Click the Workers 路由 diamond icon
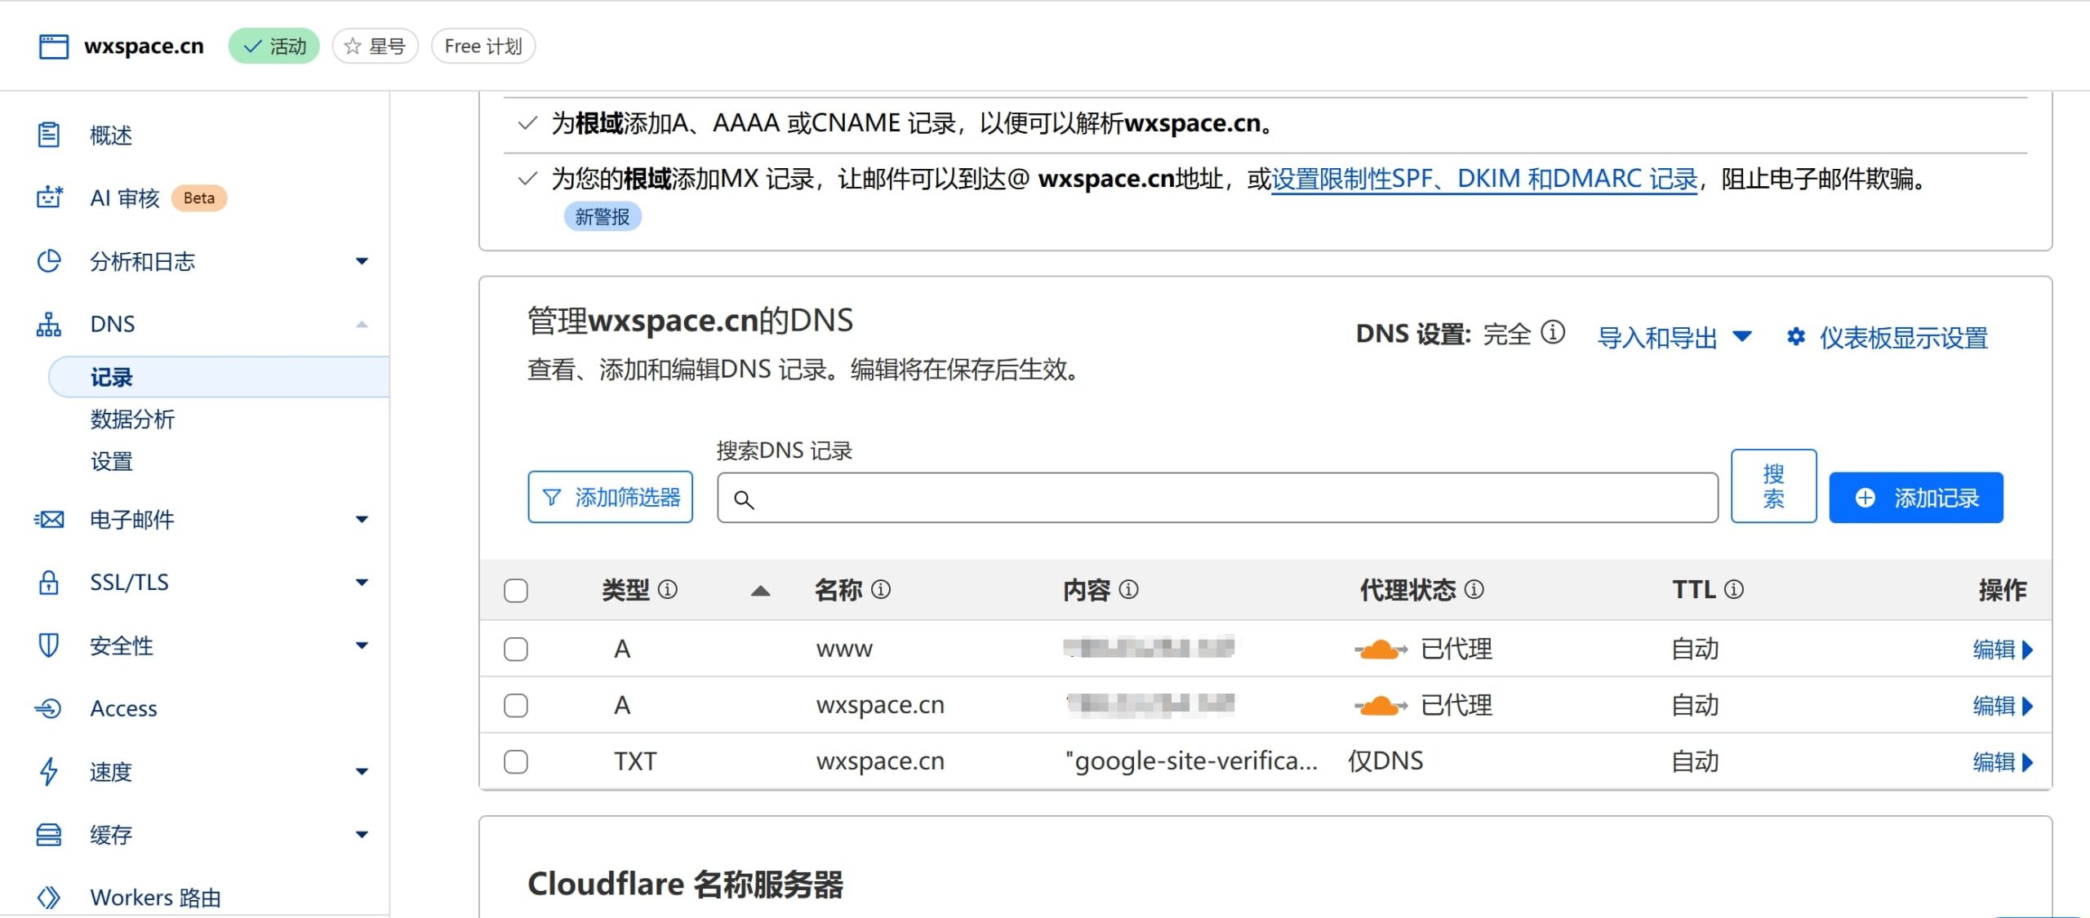The width and height of the screenshot is (2090, 918). tap(49, 898)
